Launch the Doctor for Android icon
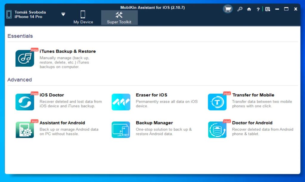The image size is (305, 182). (217, 130)
